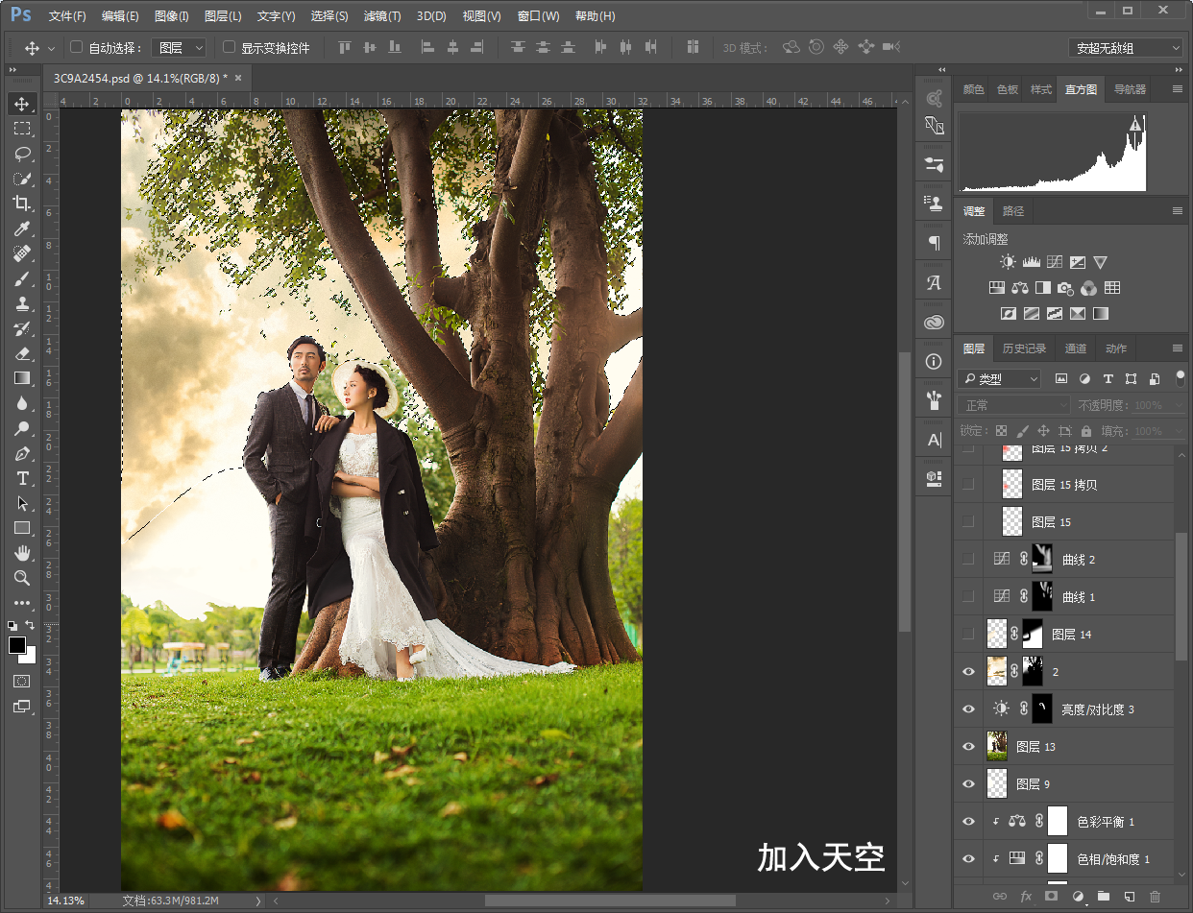The width and height of the screenshot is (1193, 913).
Task: Hide the 色彩平衡 1 layer
Action: 968,822
